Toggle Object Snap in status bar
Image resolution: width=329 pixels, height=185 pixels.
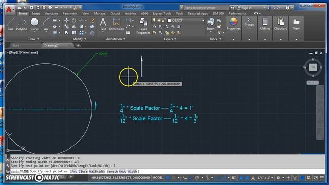pos(224,178)
